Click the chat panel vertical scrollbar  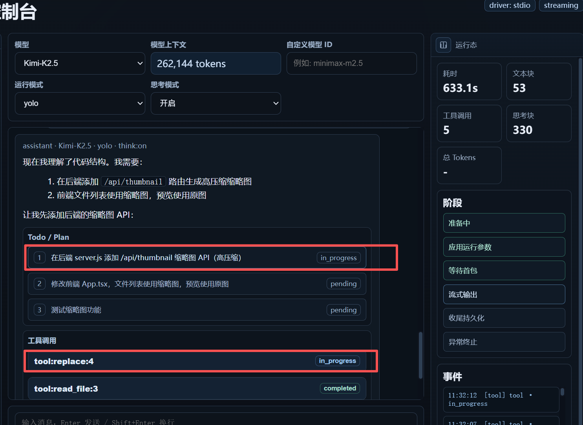pos(420,355)
